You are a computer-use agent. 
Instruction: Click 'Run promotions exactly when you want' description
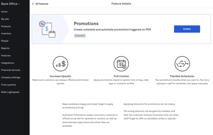[x=182, y=82]
